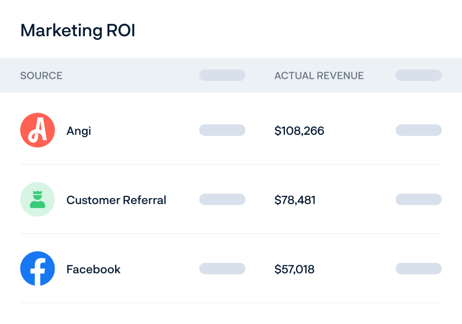This screenshot has height=324, width=462.
Task: Select the Facebook source label
Action: coord(93,270)
